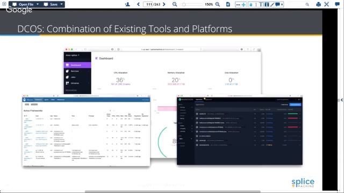Toggle fullscreen with the crossed arrows icon
344x193 pixels.
tap(326, 4)
